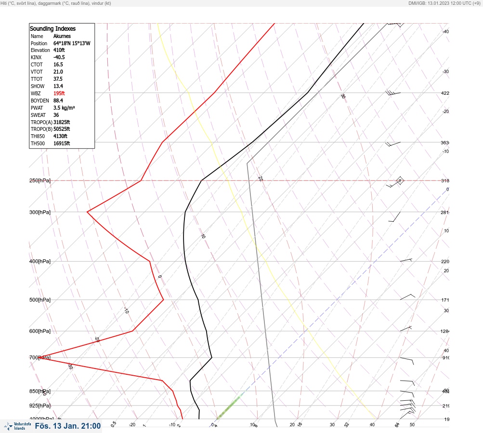Click the Veðurstofa Íslands logo
The width and height of the screenshot is (483, 433).
pyautogui.click(x=17, y=426)
